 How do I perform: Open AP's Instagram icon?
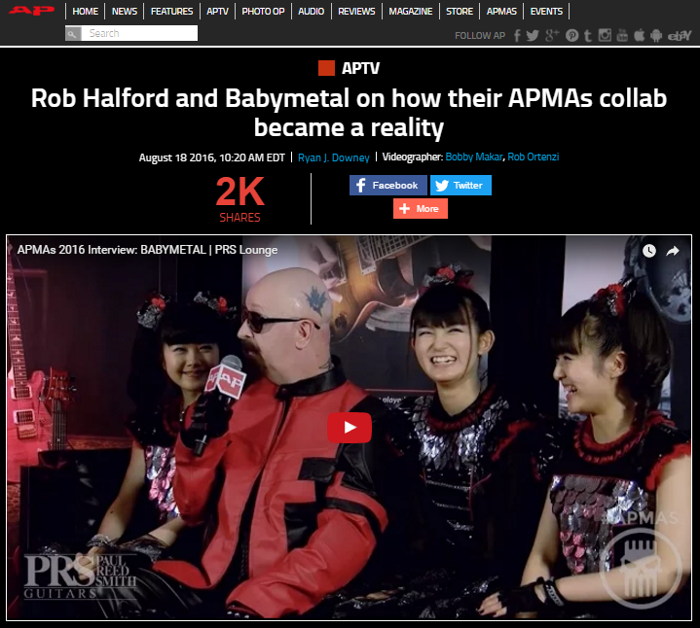pyautogui.click(x=605, y=35)
